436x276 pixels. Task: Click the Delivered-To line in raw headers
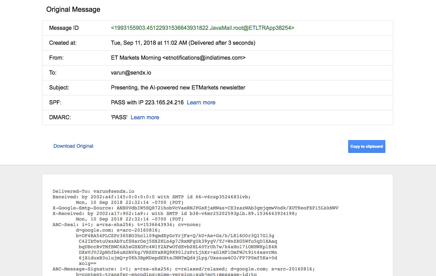coord(93,191)
